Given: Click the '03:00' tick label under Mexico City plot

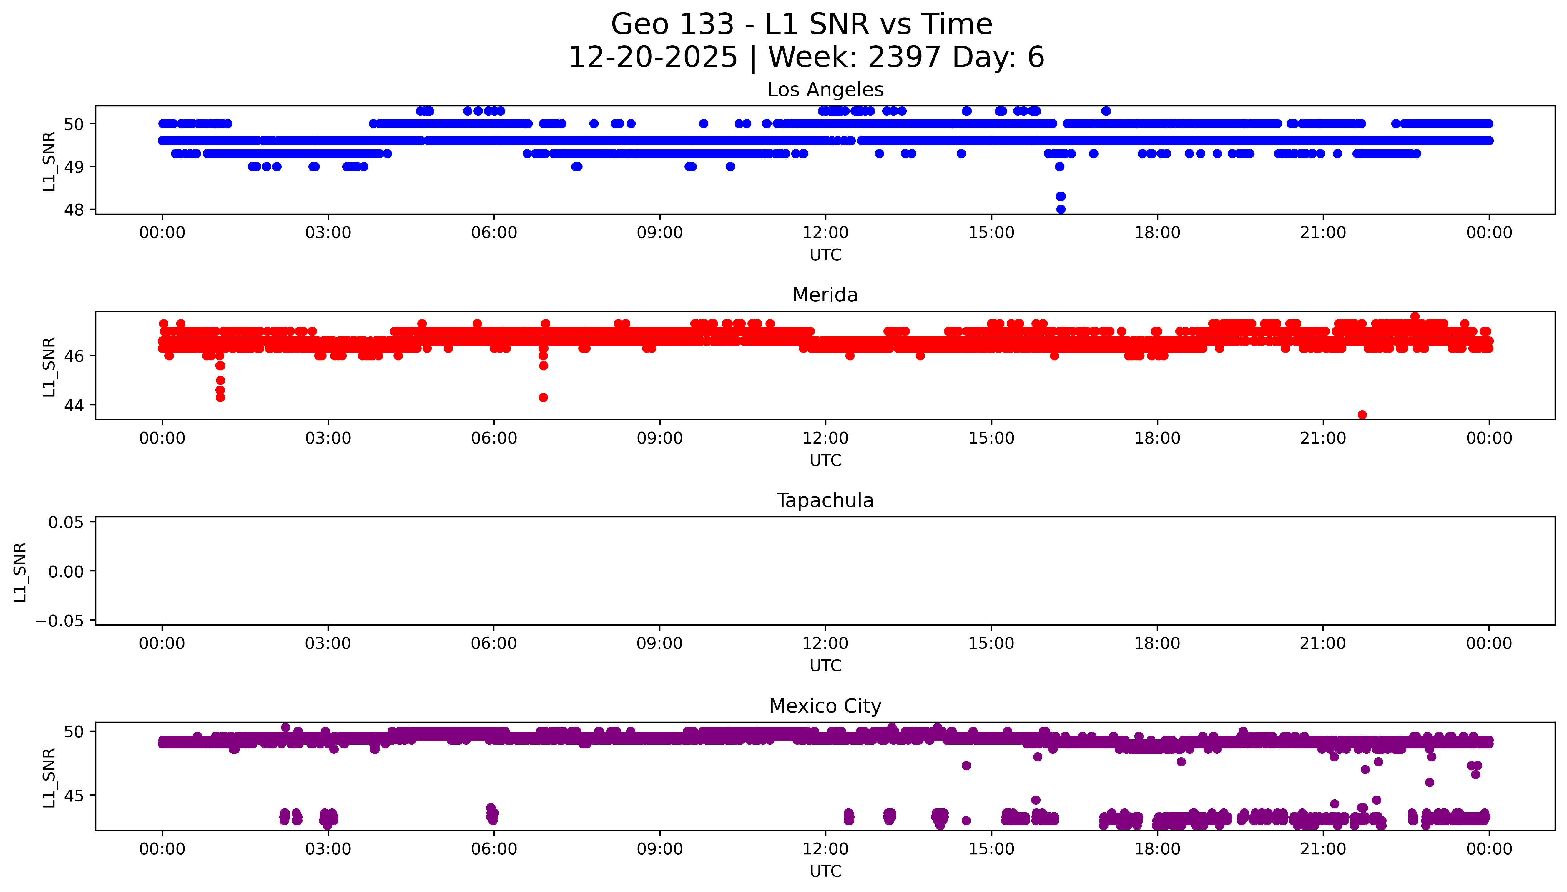Looking at the screenshot, I should pyautogui.click(x=328, y=849).
